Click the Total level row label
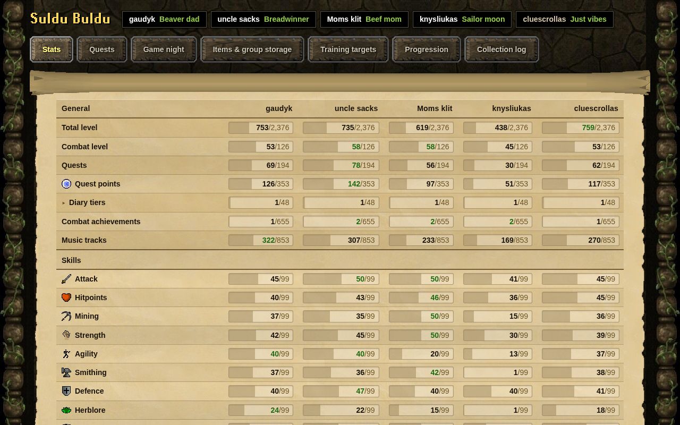Screen dimensions: 680x425 tap(80, 127)
